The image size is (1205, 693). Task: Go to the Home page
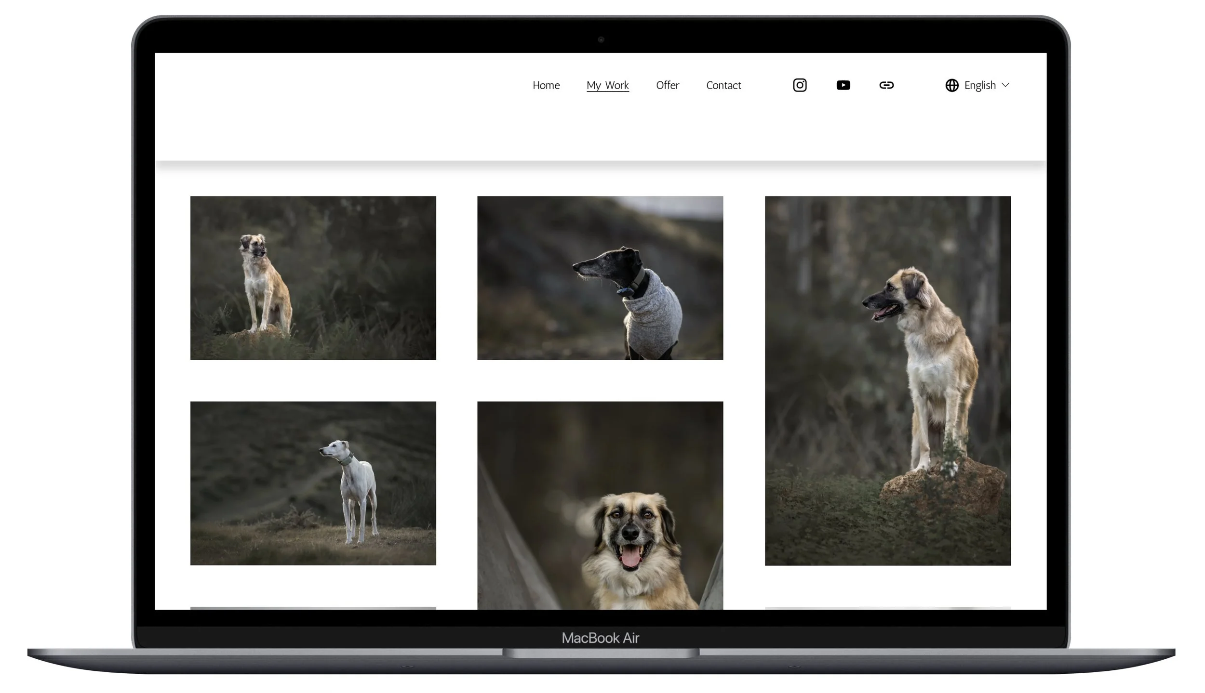click(546, 85)
